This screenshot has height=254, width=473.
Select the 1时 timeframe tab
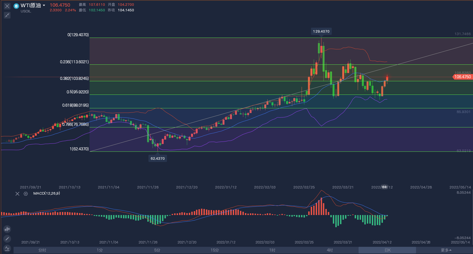[x=272, y=250]
